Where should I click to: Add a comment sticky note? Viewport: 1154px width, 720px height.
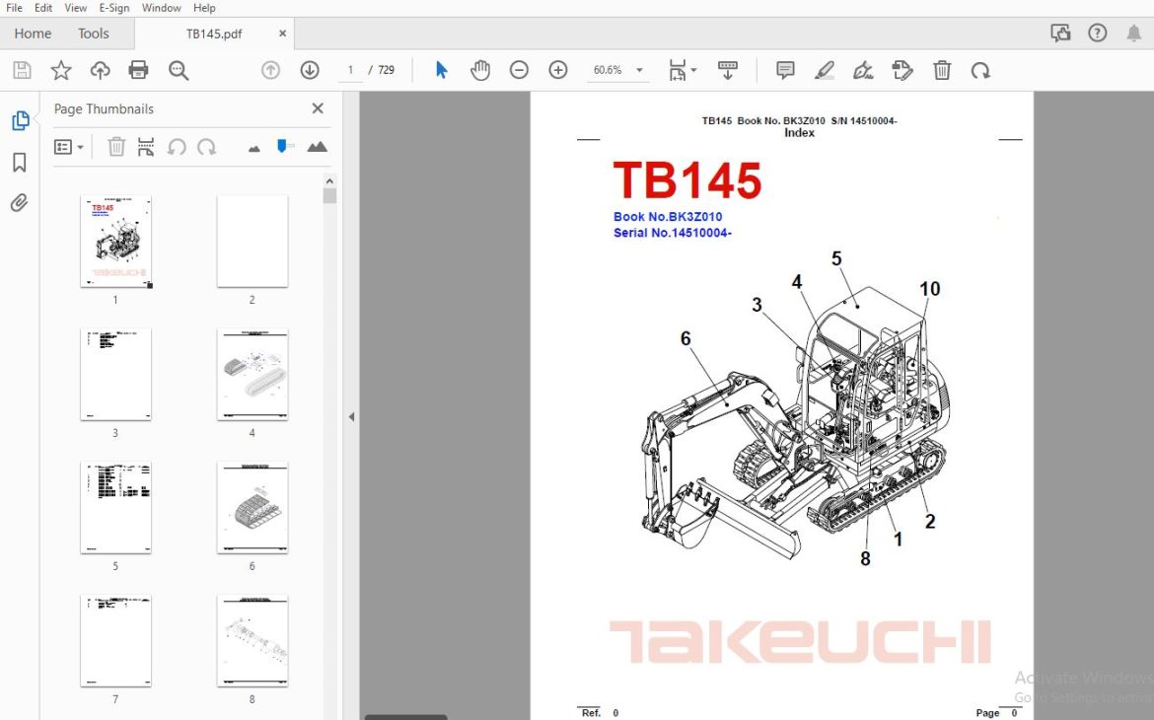click(785, 71)
